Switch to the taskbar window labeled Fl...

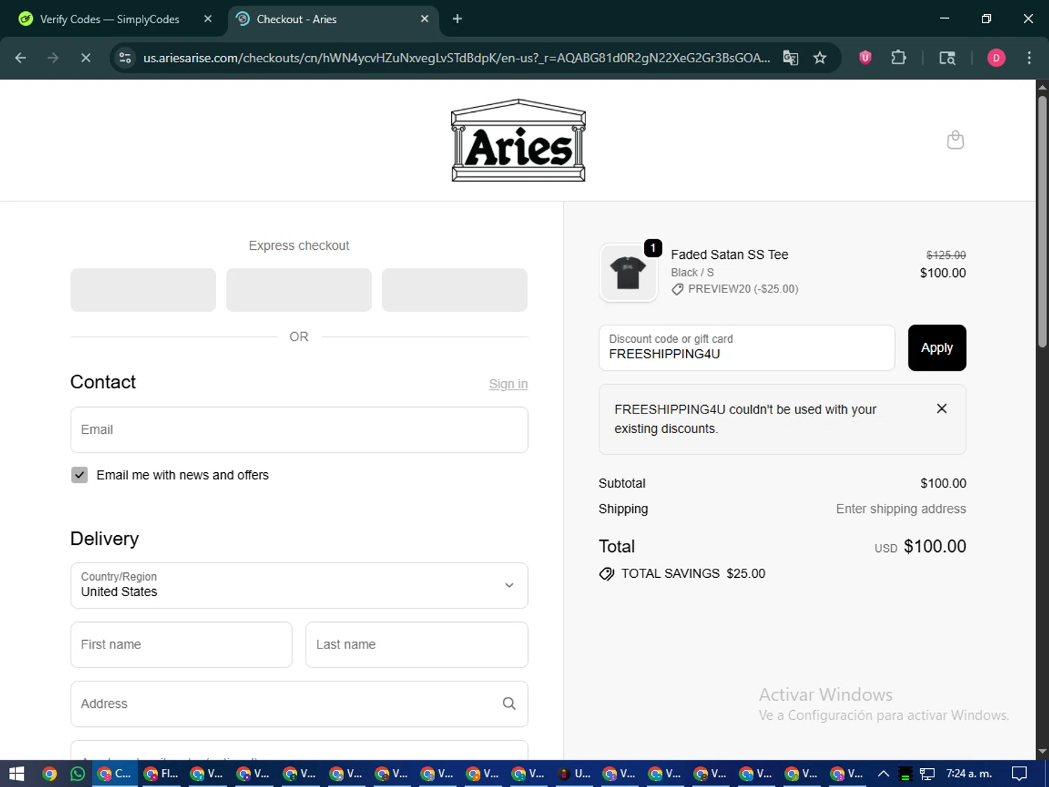(x=162, y=774)
